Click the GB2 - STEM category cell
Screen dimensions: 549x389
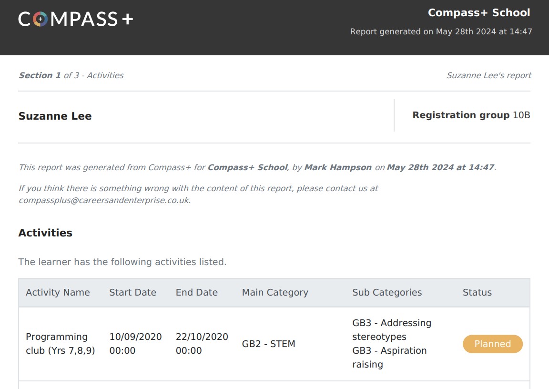268,344
